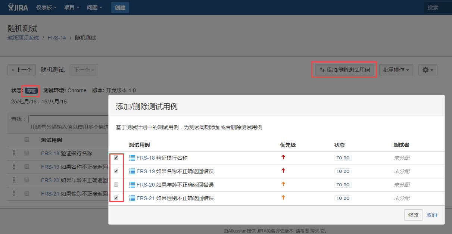
Task: Open FRS-20 link in the dialog
Action: point(146,185)
